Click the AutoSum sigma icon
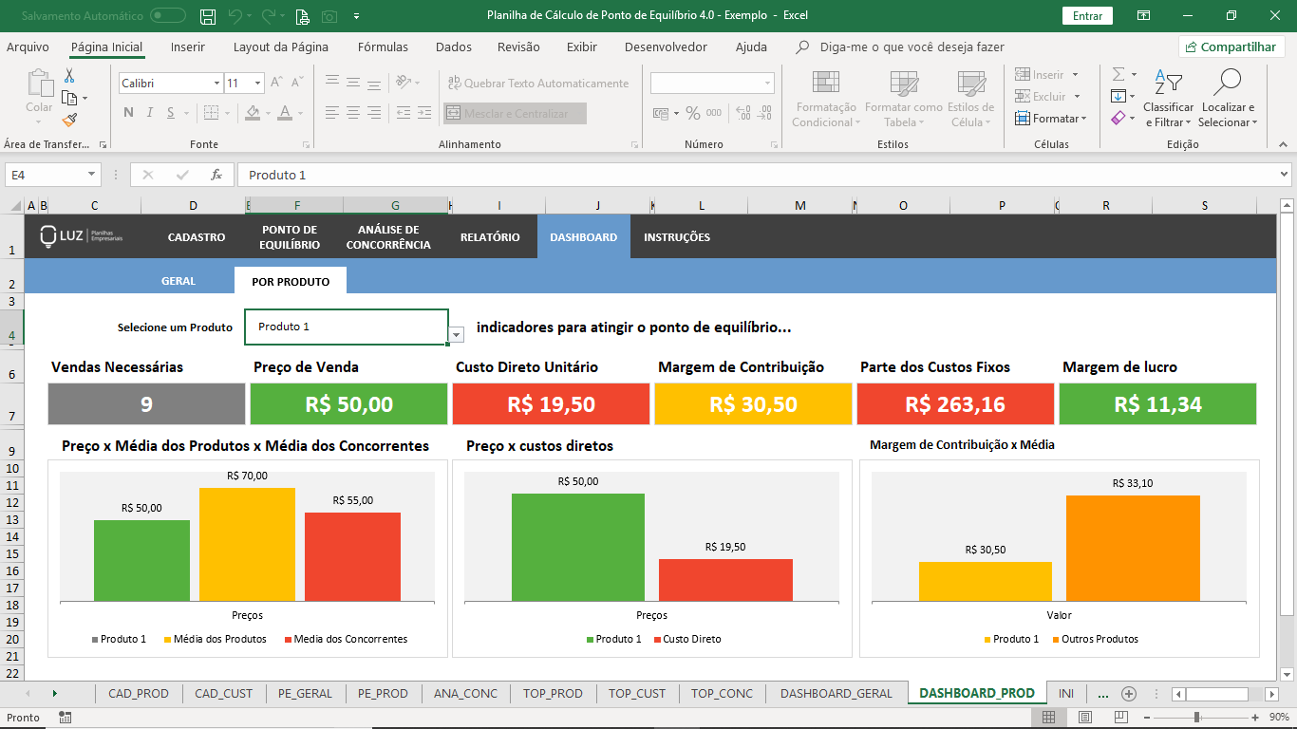 pos(1118,74)
